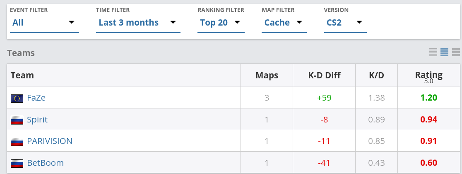Sort table by K/D column header

coord(377,75)
